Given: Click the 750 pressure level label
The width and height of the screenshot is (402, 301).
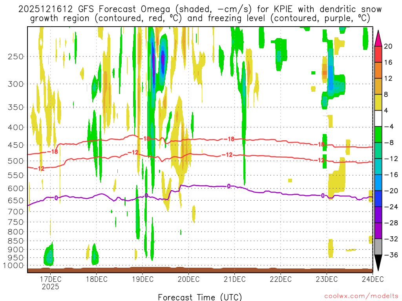Looking at the screenshot, I should click(16, 222).
